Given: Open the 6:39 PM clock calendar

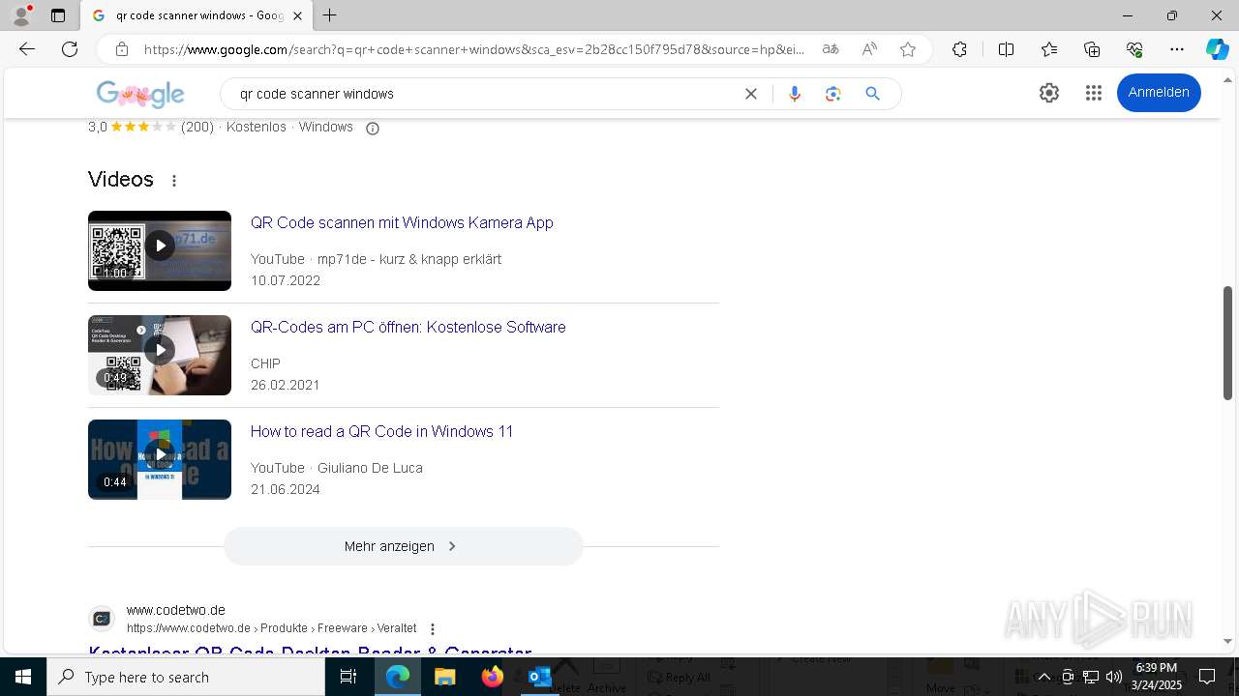Looking at the screenshot, I should coord(1156,677).
